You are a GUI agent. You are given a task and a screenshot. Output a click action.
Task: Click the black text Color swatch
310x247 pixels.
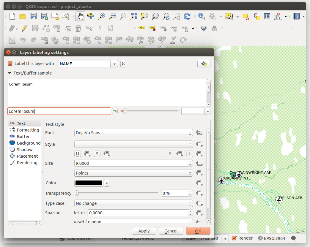click(89, 183)
